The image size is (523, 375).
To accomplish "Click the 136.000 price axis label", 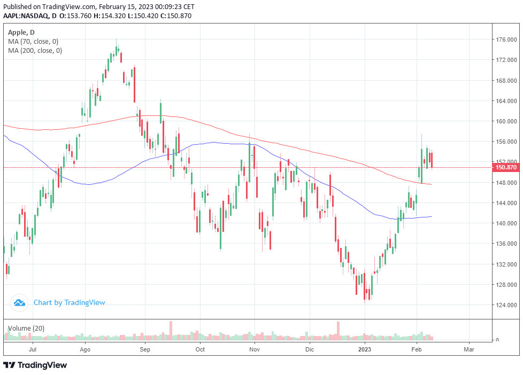I will point(506,244).
